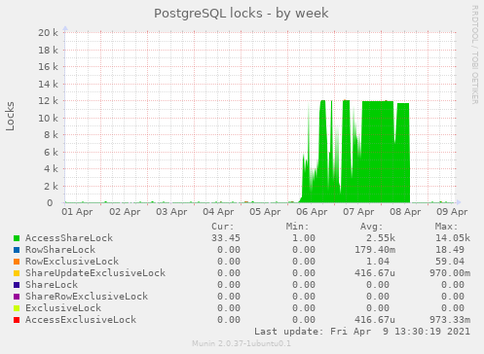Click the Max: column header
This screenshot has height=354, width=484.
(x=446, y=227)
